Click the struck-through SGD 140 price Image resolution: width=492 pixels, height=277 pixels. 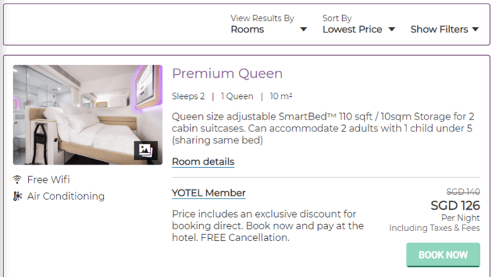point(463,191)
